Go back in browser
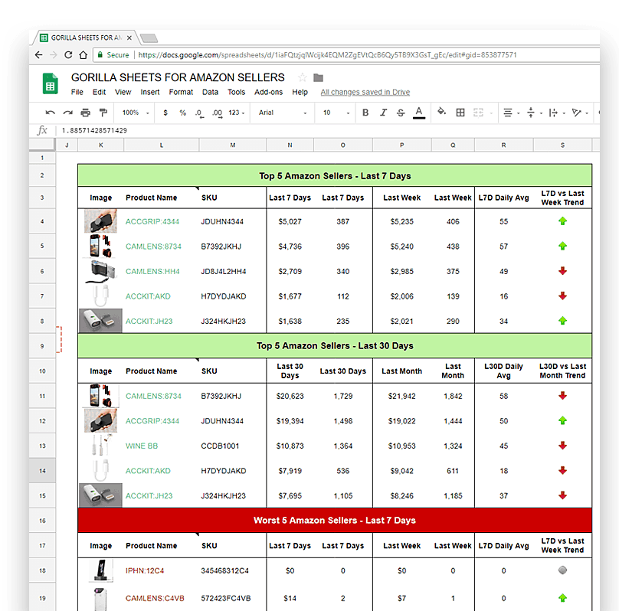The image size is (619, 611). click(38, 55)
